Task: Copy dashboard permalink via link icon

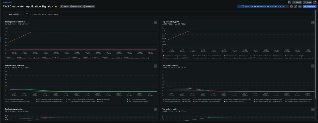Action: tap(315, 2)
